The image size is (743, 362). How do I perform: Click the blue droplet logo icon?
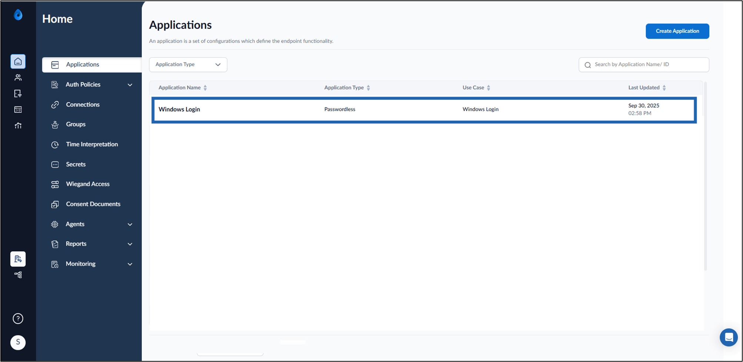click(x=18, y=15)
